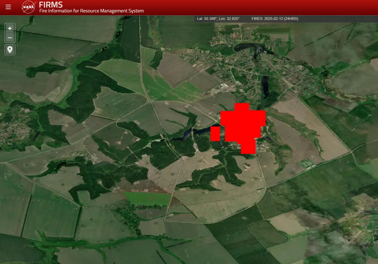The width and height of the screenshot is (378, 264).
Task: Click the FIRMS title text
Action: click(x=51, y=5)
